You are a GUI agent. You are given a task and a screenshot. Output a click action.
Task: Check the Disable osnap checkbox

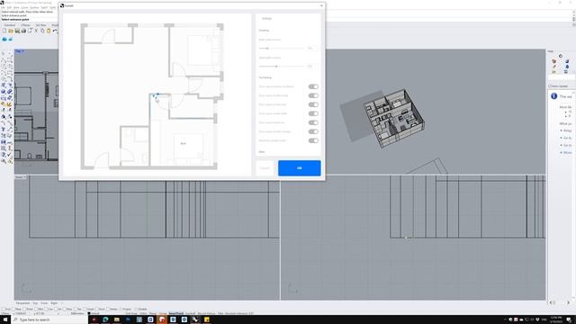point(136,310)
